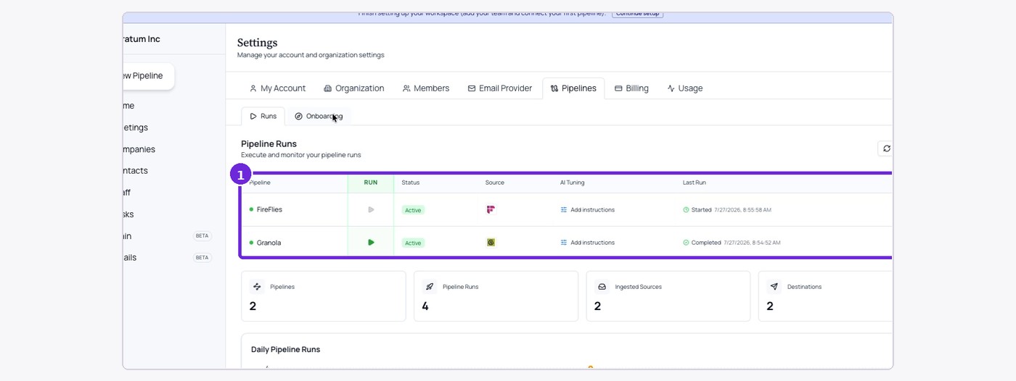Click the Continue setup button
Image resolution: width=1016 pixels, height=381 pixels.
(x=637, y=14)
